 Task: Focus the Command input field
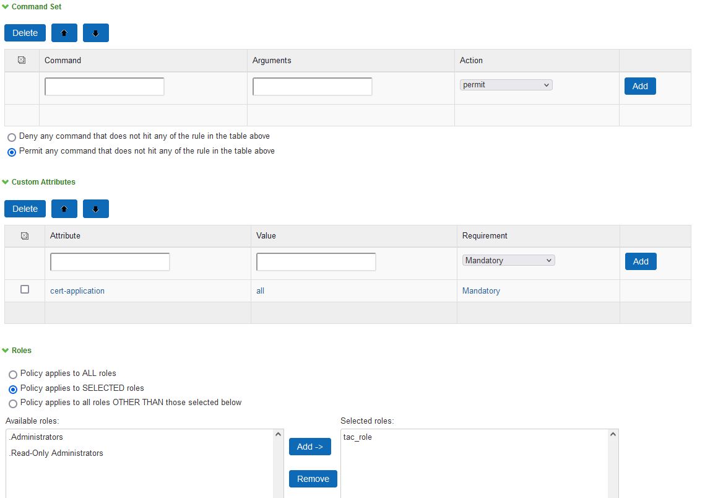tap(105, 86)
